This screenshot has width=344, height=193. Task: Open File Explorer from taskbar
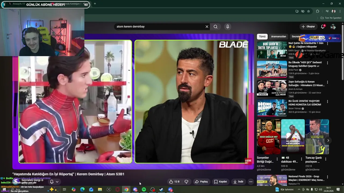tap(100, 190)
